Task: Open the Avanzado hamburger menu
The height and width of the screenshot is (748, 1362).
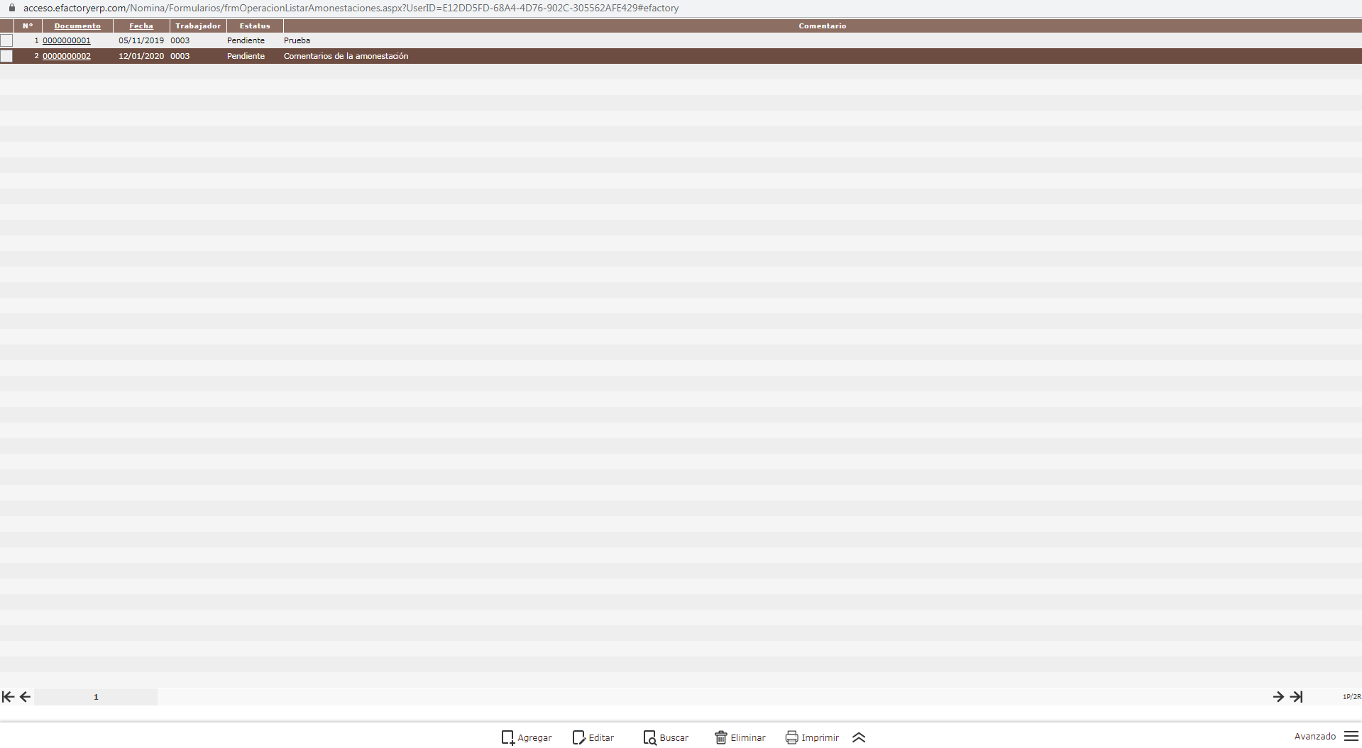Action: 1351,737
